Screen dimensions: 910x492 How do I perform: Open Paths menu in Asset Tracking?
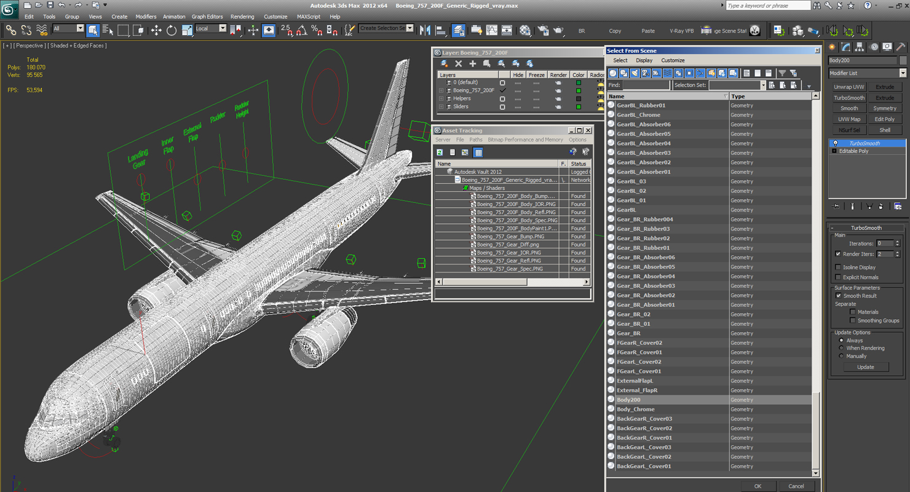point(476,140)
